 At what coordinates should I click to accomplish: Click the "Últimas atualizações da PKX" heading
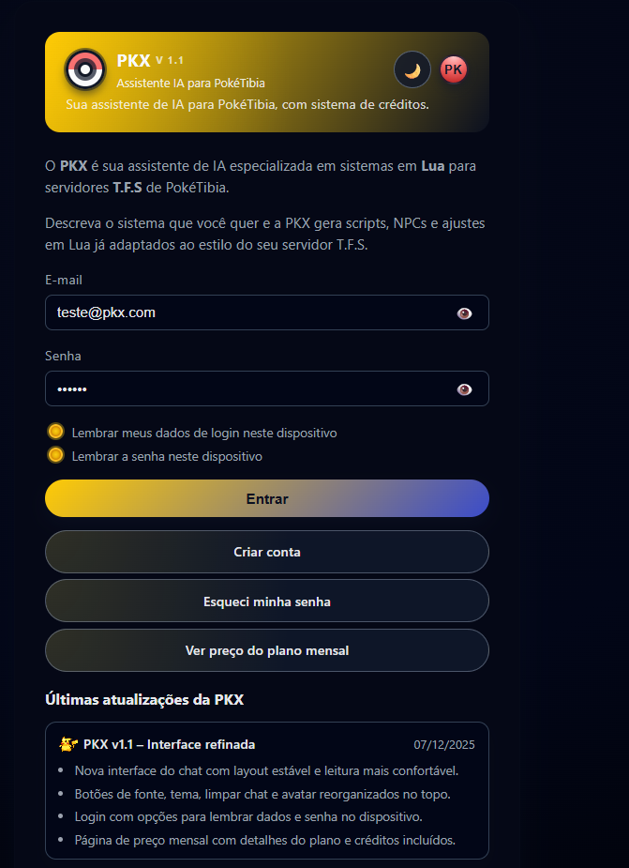(x=145, y=699)
